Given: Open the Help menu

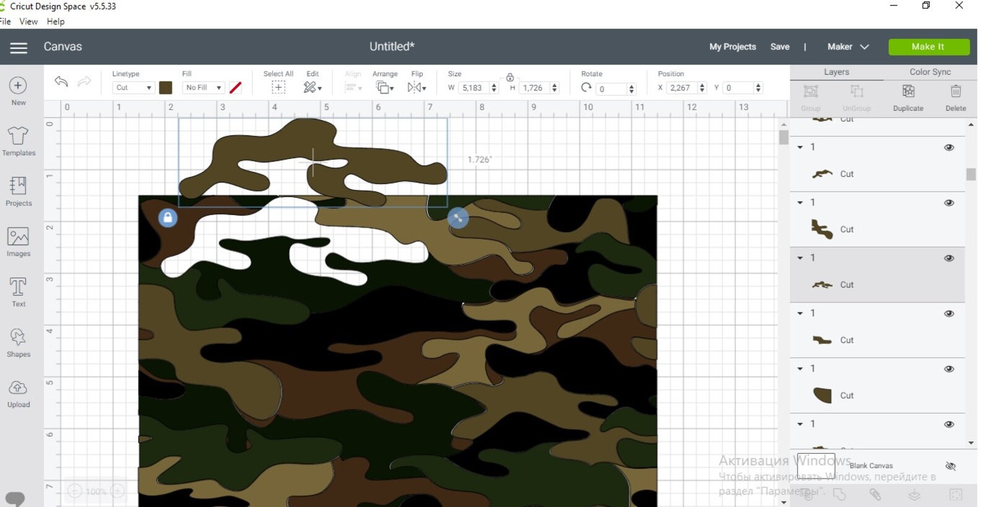Looking at the screenshot, I should point(56,21).
